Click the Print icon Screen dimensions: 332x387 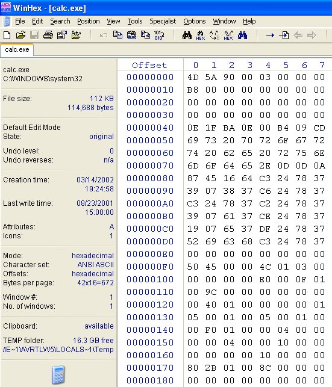(48, 36)
